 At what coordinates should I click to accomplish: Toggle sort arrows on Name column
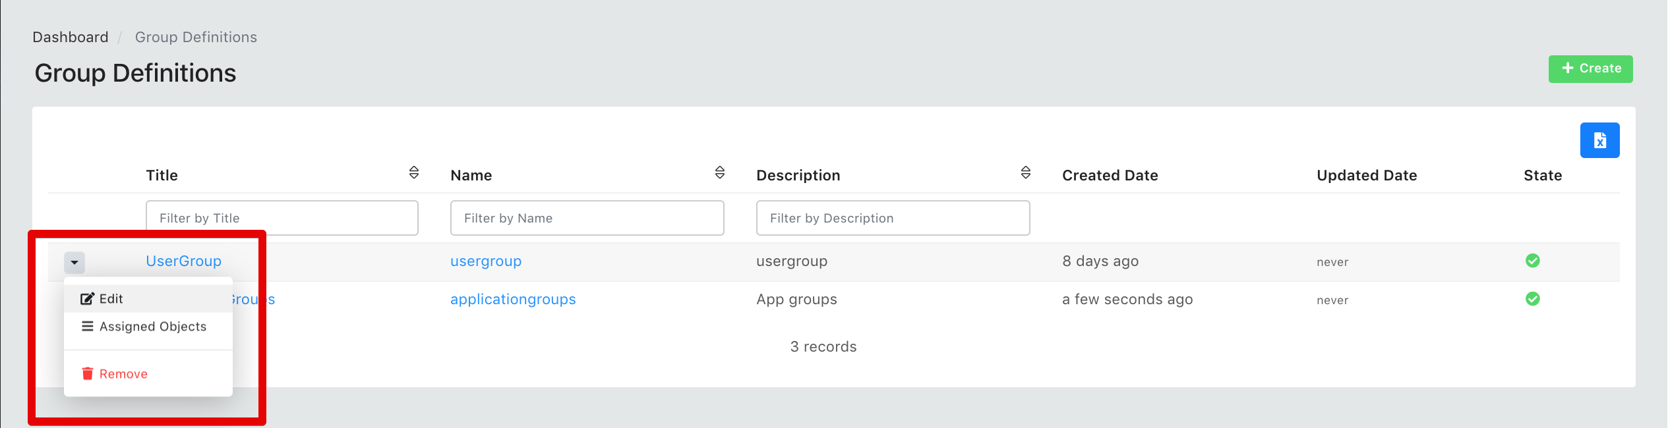(719, 173)
